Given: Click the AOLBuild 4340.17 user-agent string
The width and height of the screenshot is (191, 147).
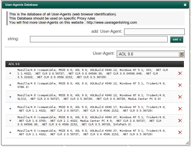Looking at the screenshot, I should [91, 109].
